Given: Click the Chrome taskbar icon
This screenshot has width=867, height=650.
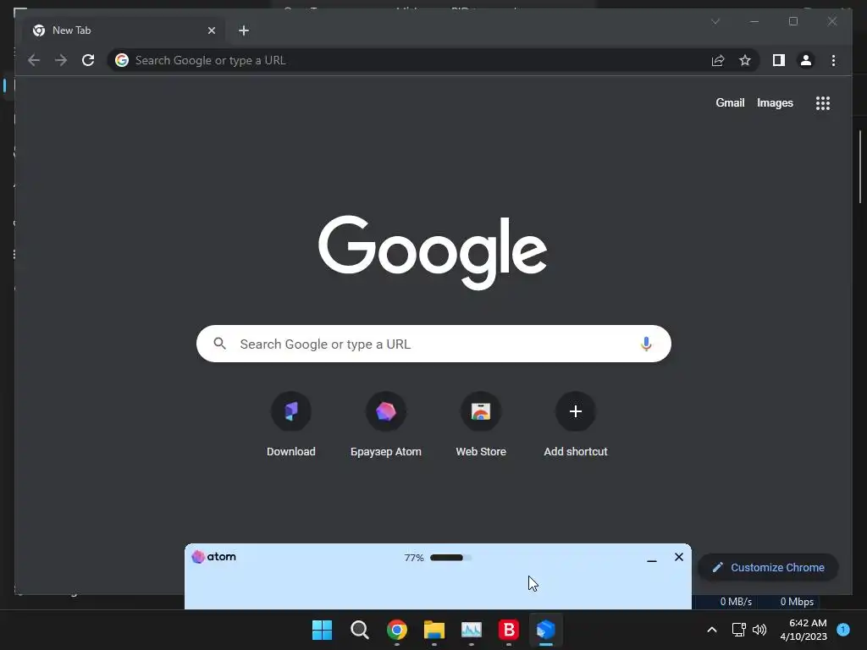Looking at the screenshot, I should point(397,630).
